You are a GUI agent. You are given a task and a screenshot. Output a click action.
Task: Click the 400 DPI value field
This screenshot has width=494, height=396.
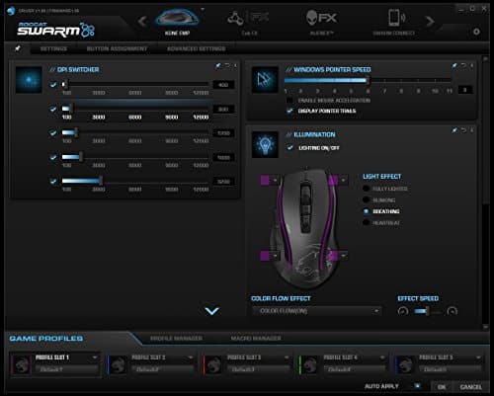[223, 85]
